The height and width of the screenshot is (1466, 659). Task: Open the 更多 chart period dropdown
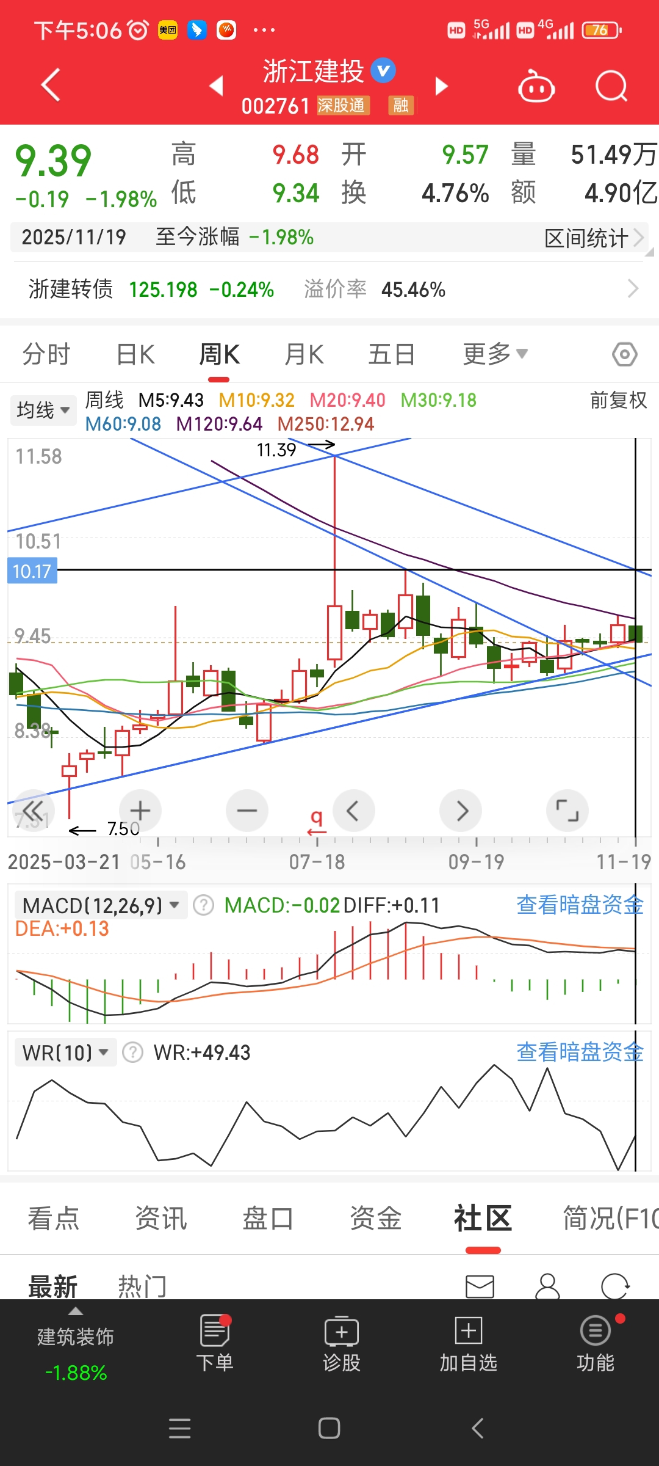point(495,354)
